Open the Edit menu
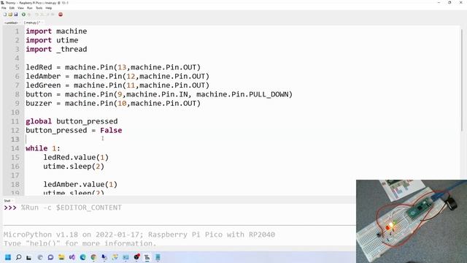Screen dimensions: 467x263 (12, 8)
